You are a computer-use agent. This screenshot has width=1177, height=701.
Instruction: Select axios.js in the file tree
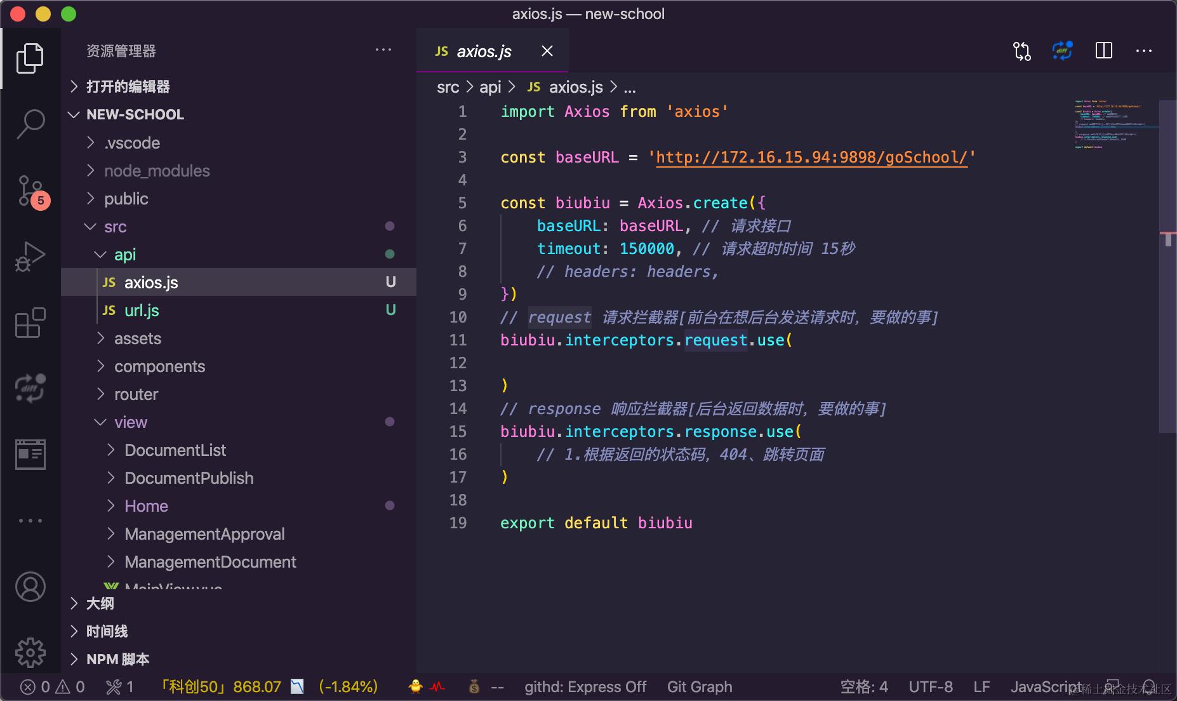coord(239,282)
